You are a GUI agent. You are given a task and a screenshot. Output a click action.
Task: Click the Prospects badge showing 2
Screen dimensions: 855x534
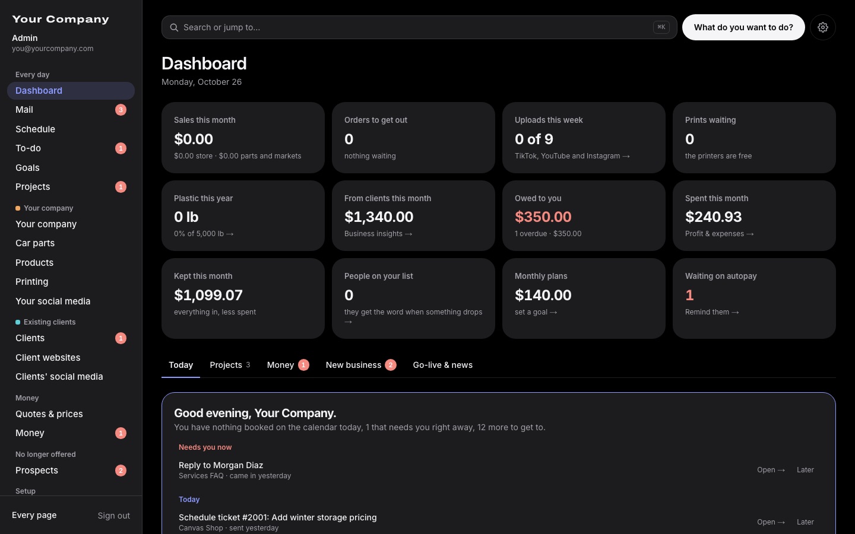point(121,471)
